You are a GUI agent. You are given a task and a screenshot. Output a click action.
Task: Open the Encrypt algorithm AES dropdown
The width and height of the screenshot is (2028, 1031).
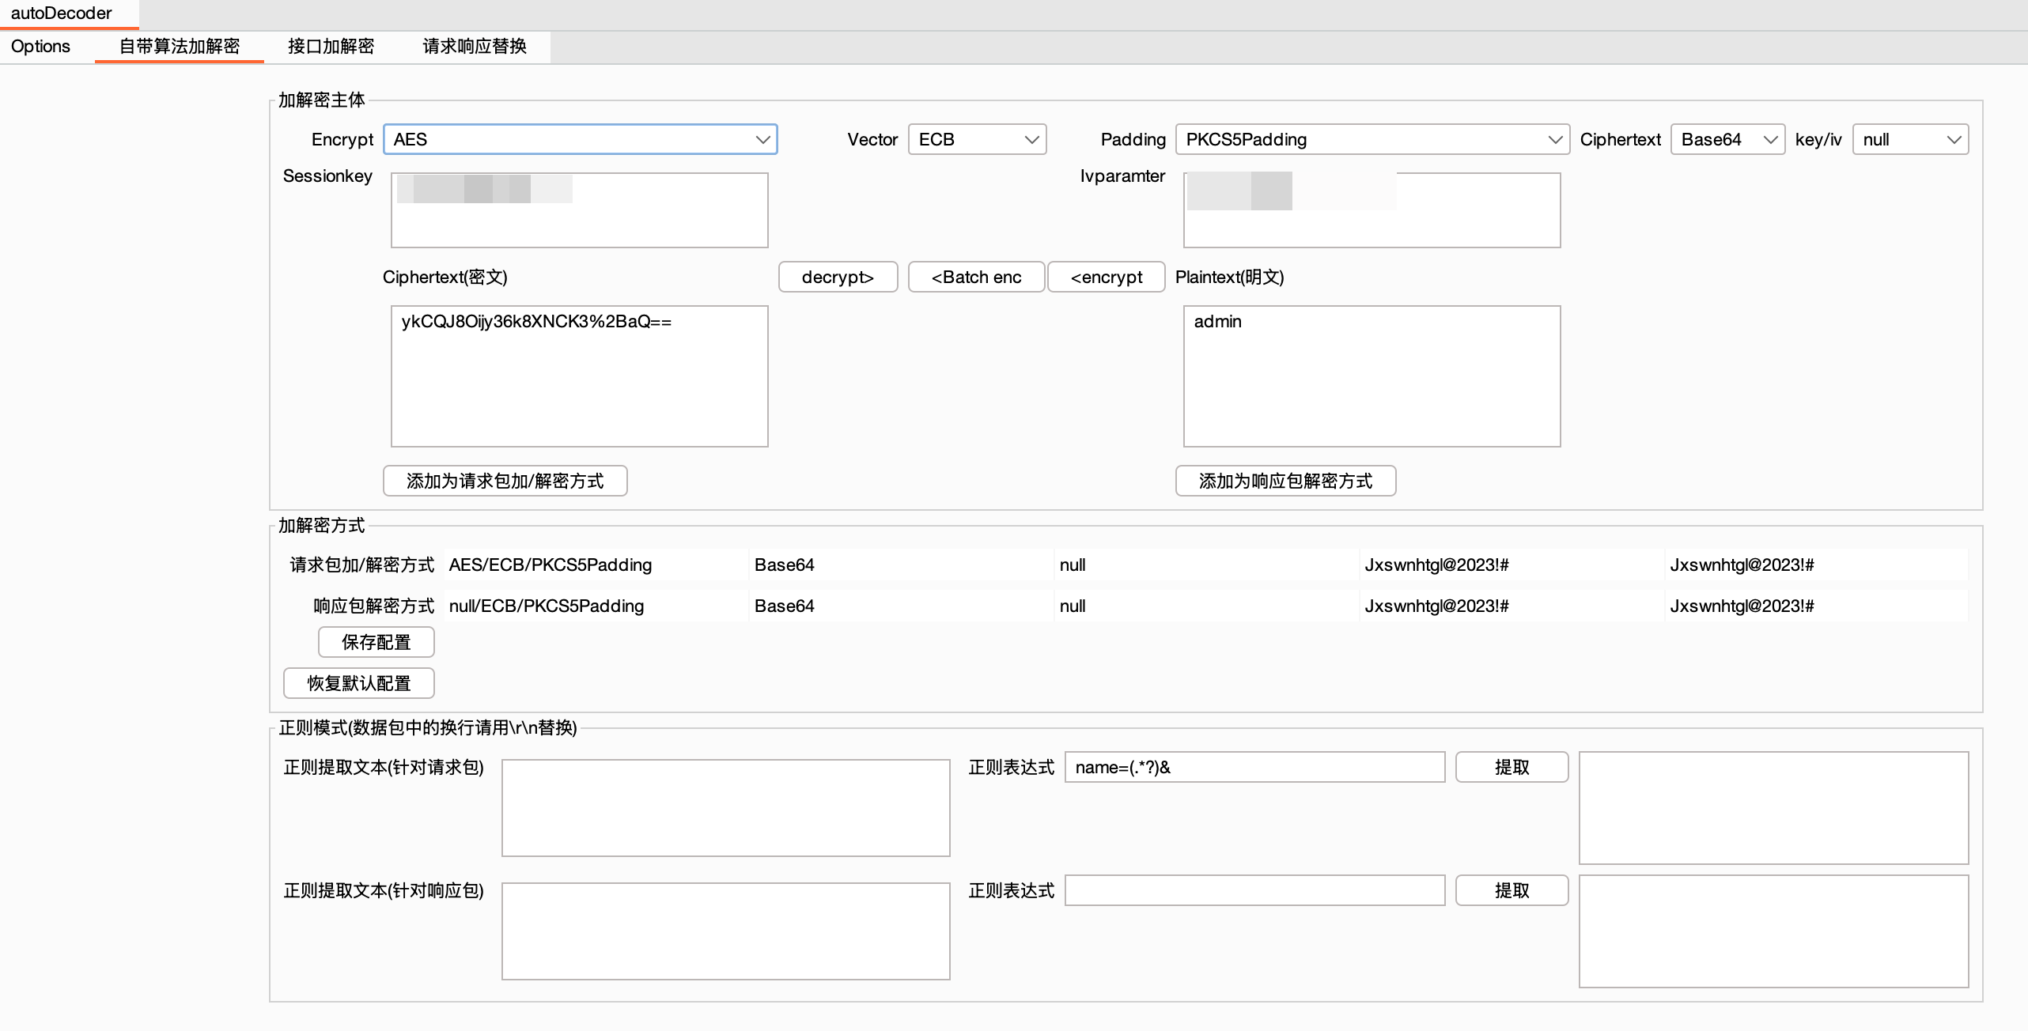pos(580,139)
